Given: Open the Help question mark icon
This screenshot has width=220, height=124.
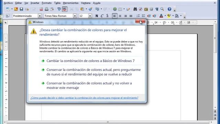Looking at the screenshot, I should [169, 9].
